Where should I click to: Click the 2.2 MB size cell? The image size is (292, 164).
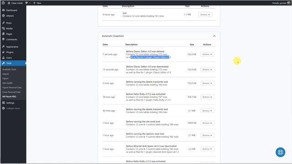[192, 149]
